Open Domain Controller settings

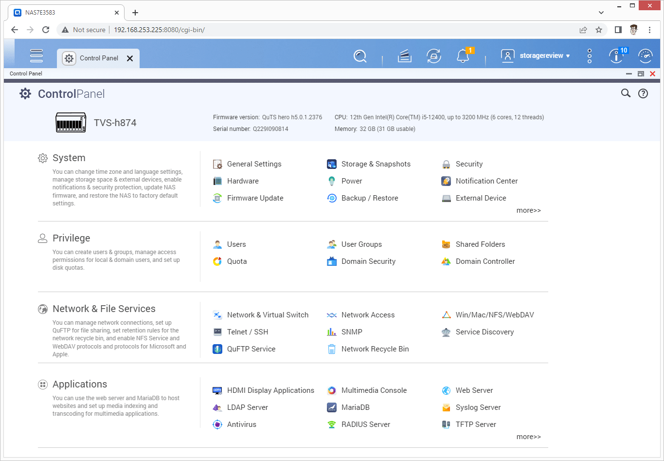point(485,261)
